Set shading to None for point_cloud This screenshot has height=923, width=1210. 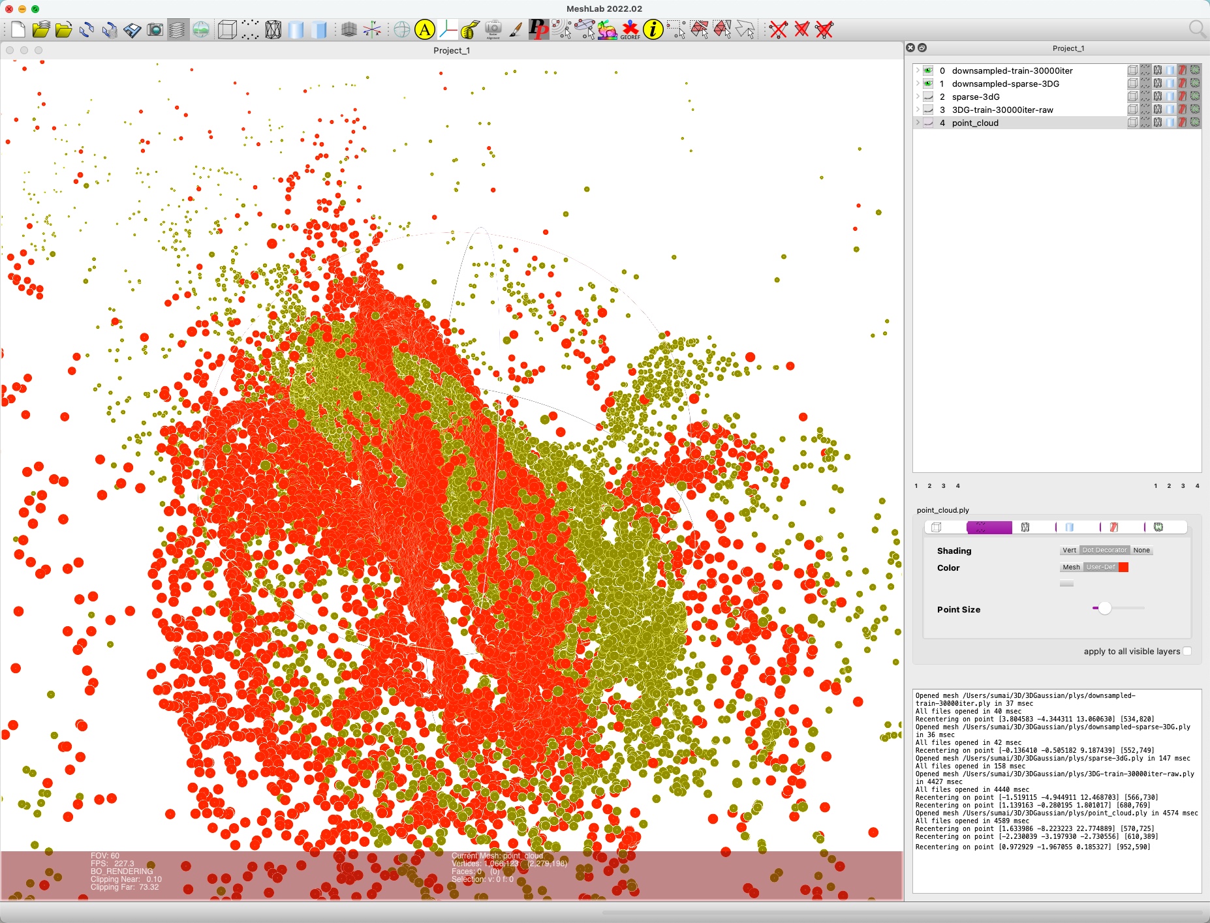pyautogui.click(x=1142, y=550)
